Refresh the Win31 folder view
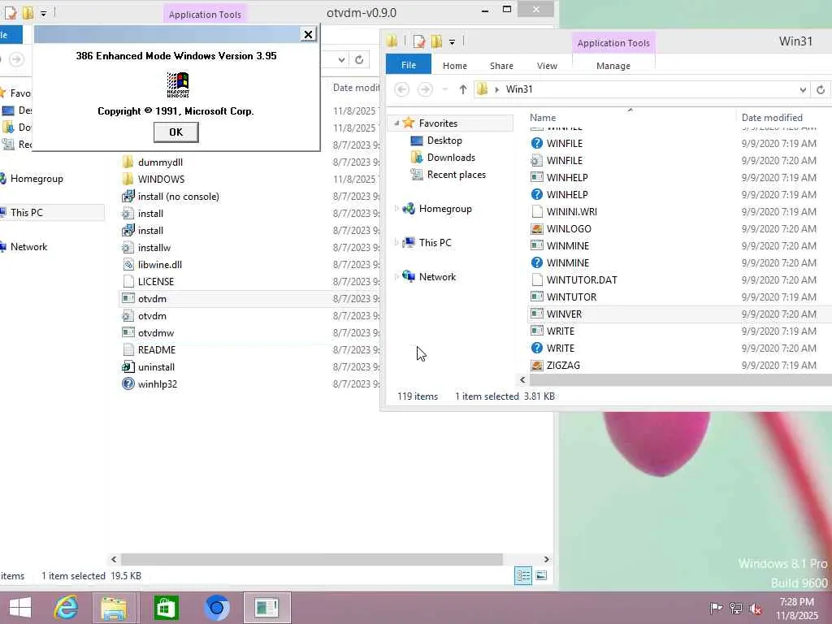 pos(821,89)
